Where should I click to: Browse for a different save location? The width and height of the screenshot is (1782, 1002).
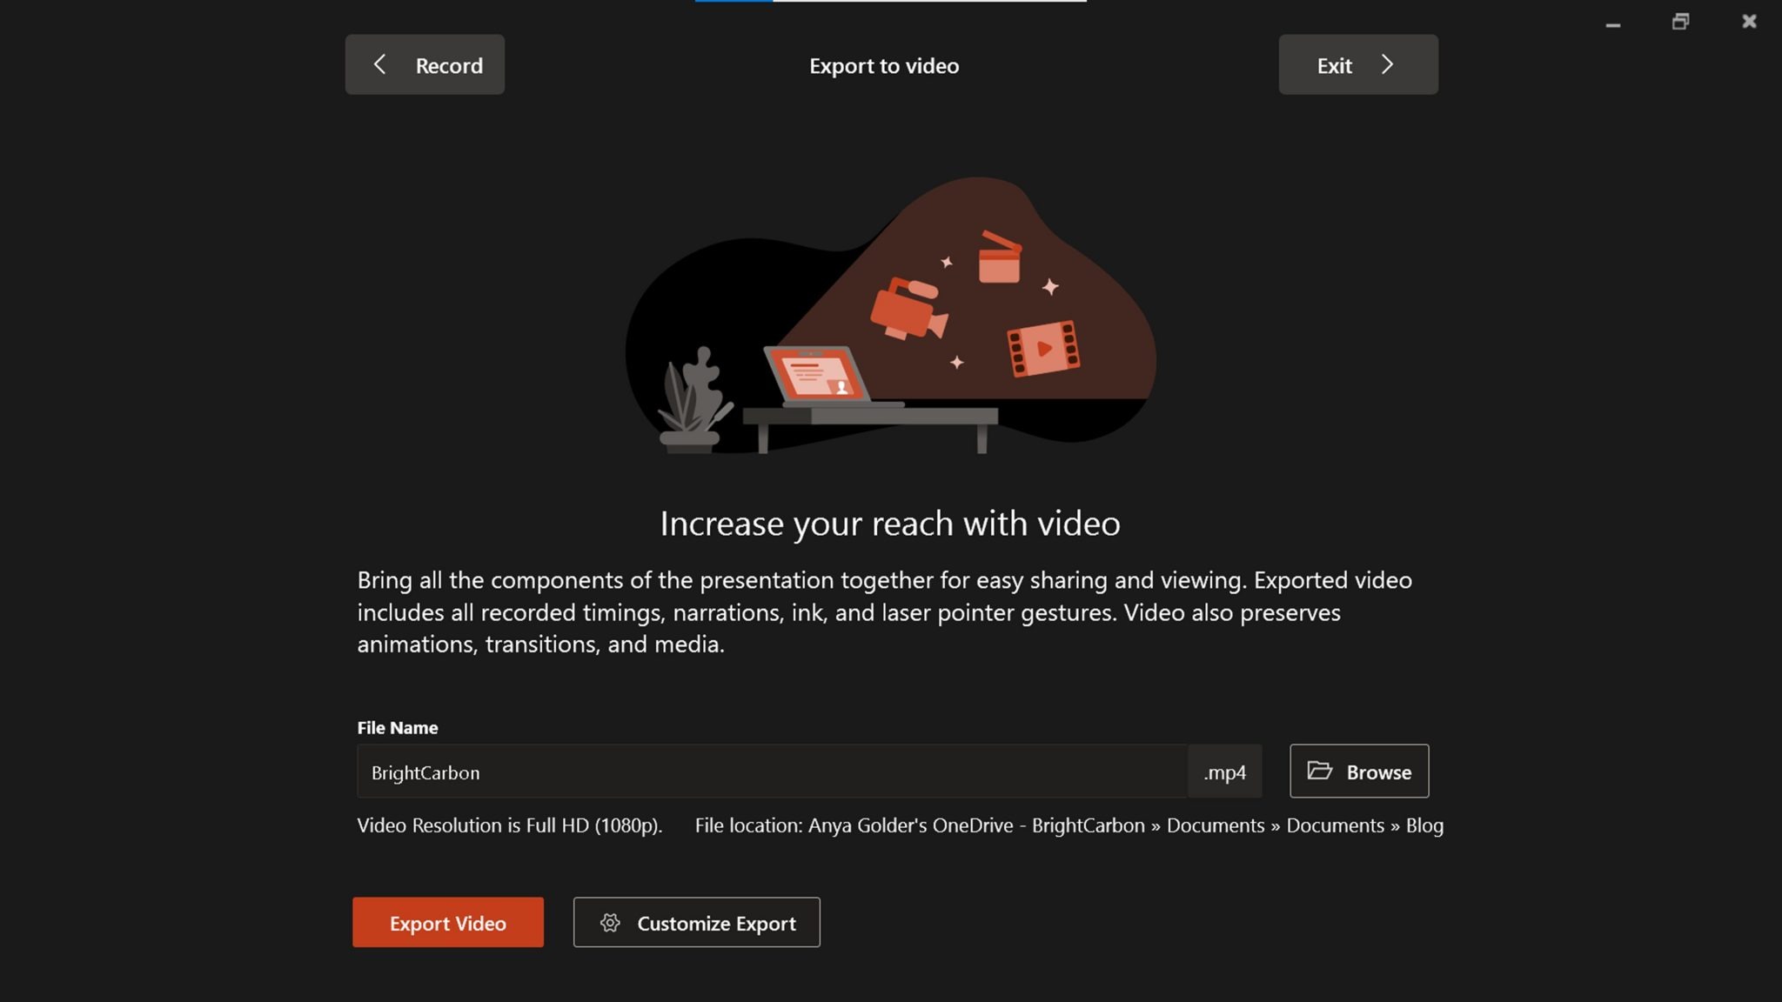(x=1359, y=772)
